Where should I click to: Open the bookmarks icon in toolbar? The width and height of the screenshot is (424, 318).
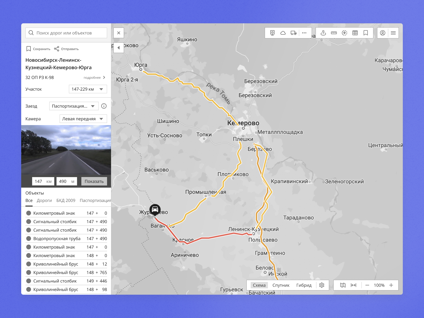point(366,33)
